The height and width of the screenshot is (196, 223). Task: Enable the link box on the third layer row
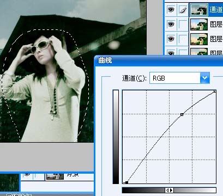coord(183,39)
